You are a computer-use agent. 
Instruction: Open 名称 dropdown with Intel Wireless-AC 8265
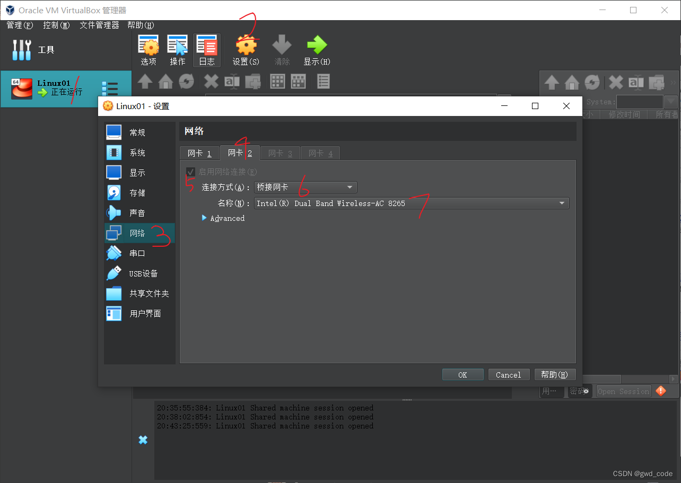tap(412, 203)
